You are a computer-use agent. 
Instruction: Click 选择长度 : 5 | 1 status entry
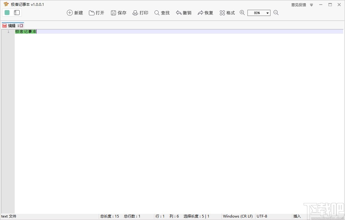click(196, 216)
